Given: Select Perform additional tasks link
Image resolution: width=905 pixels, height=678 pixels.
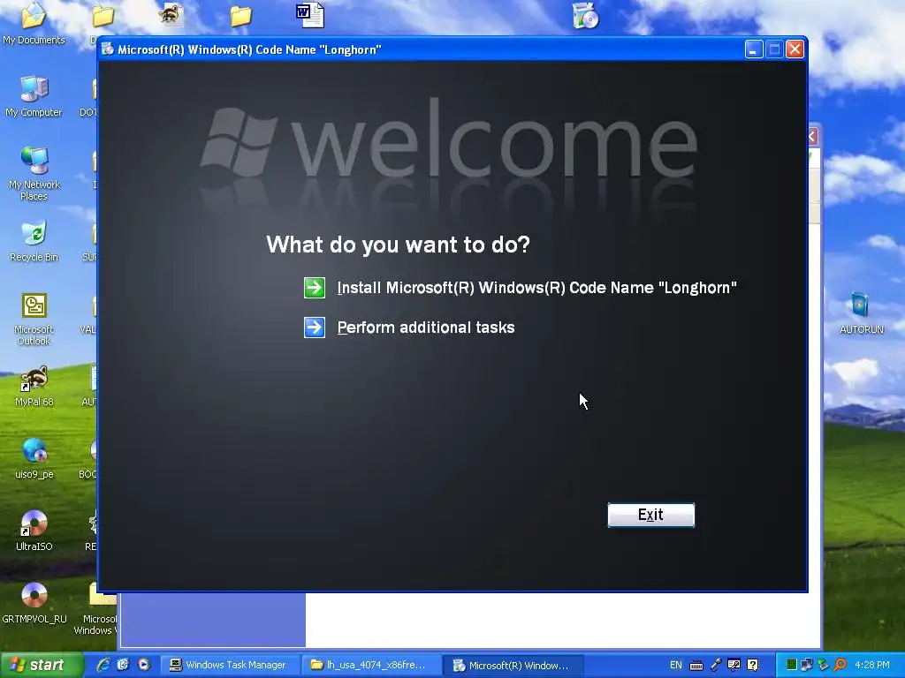Looking at the screenshot, I should 426,328.
